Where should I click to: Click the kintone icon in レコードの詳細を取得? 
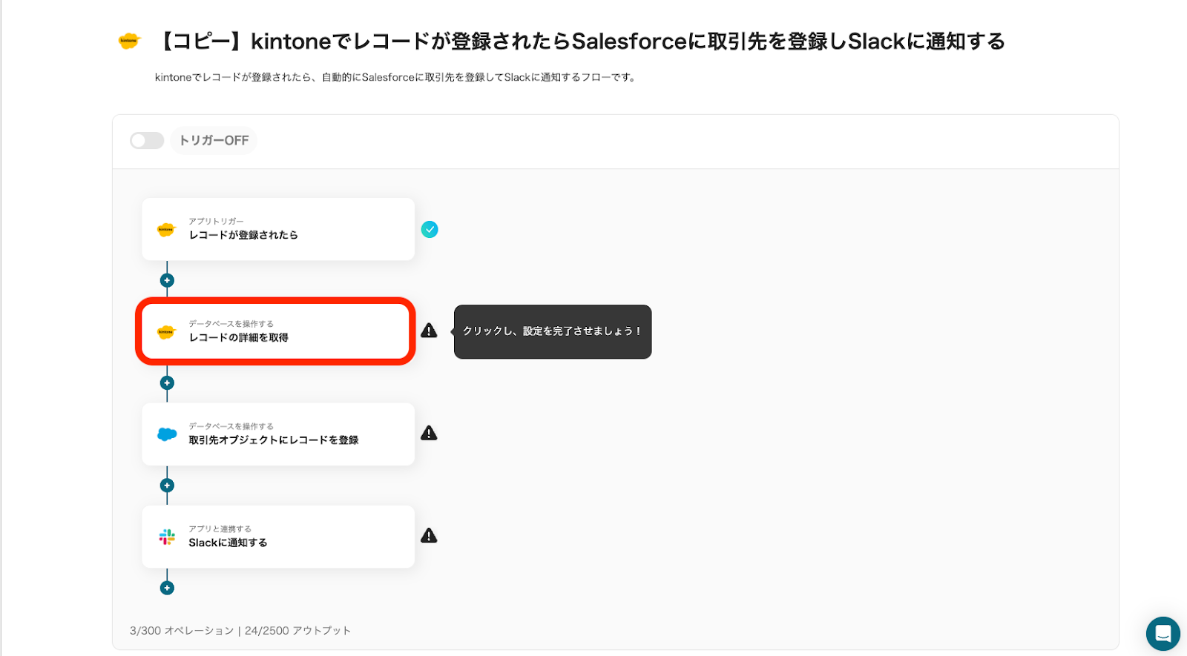point(166,332)
